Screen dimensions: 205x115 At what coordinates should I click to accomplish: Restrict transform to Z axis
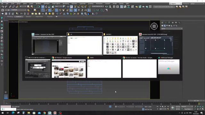tap(82, 10)
